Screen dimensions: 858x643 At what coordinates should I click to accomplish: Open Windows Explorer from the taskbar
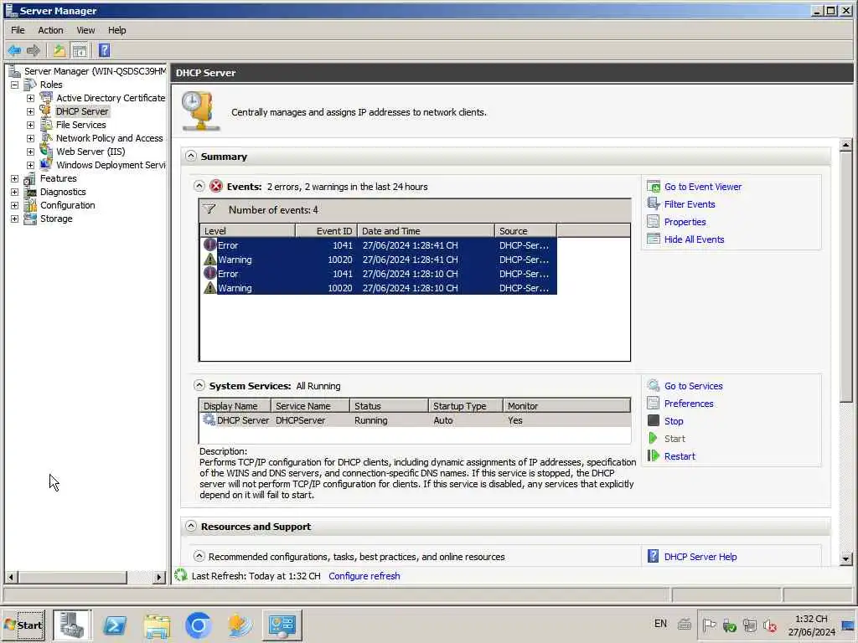157,625
